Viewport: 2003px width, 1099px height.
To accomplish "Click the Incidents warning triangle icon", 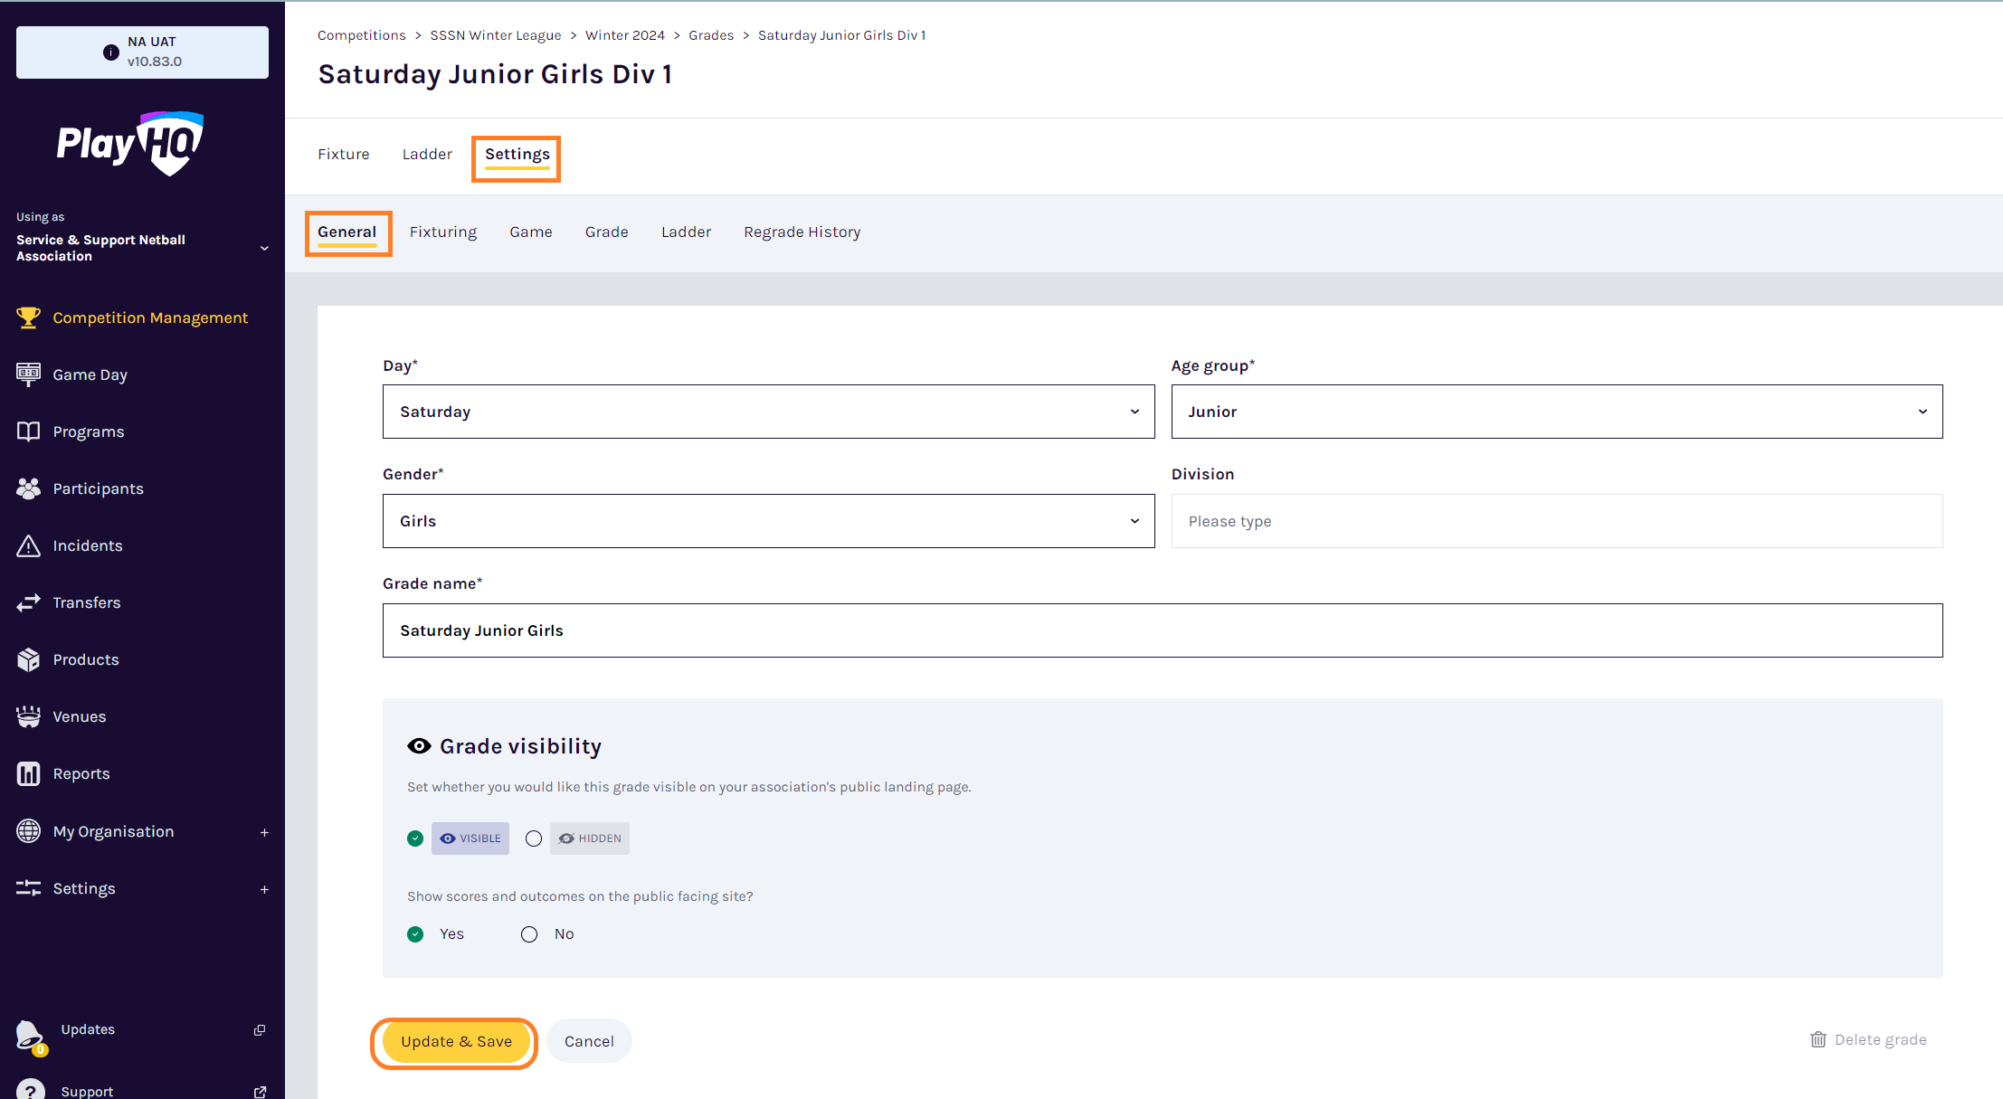I will pos(28,545).
